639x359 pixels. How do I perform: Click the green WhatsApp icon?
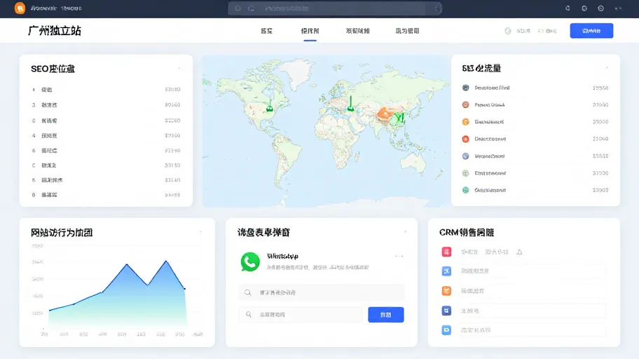tap(250, 262)
